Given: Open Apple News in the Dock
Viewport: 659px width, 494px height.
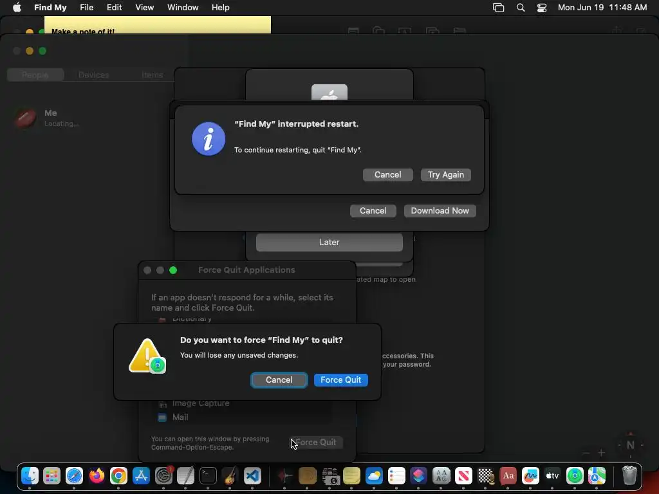Looking at the screenshot, I should pos(463,476).
